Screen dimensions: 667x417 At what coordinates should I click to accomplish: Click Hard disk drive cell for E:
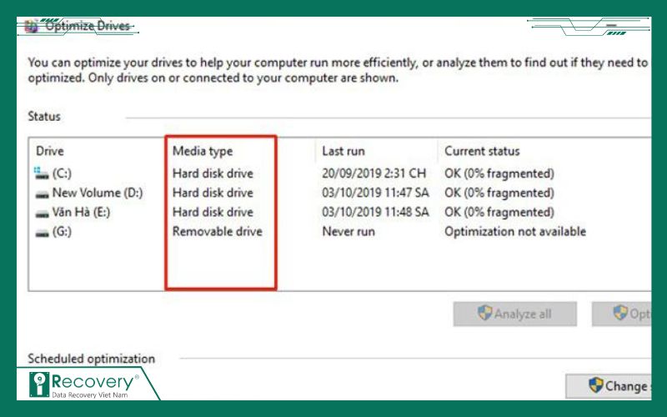click(x=213, y=212)
